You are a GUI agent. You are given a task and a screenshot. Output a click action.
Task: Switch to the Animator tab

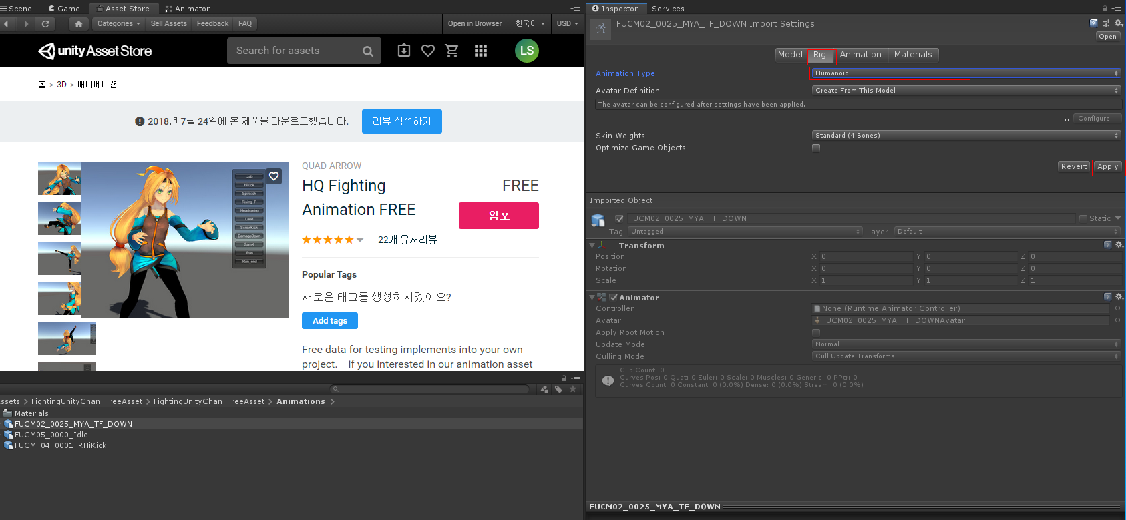click(187, 9)
